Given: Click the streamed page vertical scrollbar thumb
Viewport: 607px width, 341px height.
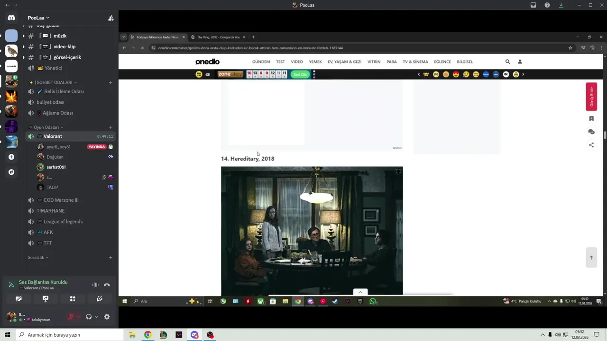Looking at the screenshot, I should point(605,135).
